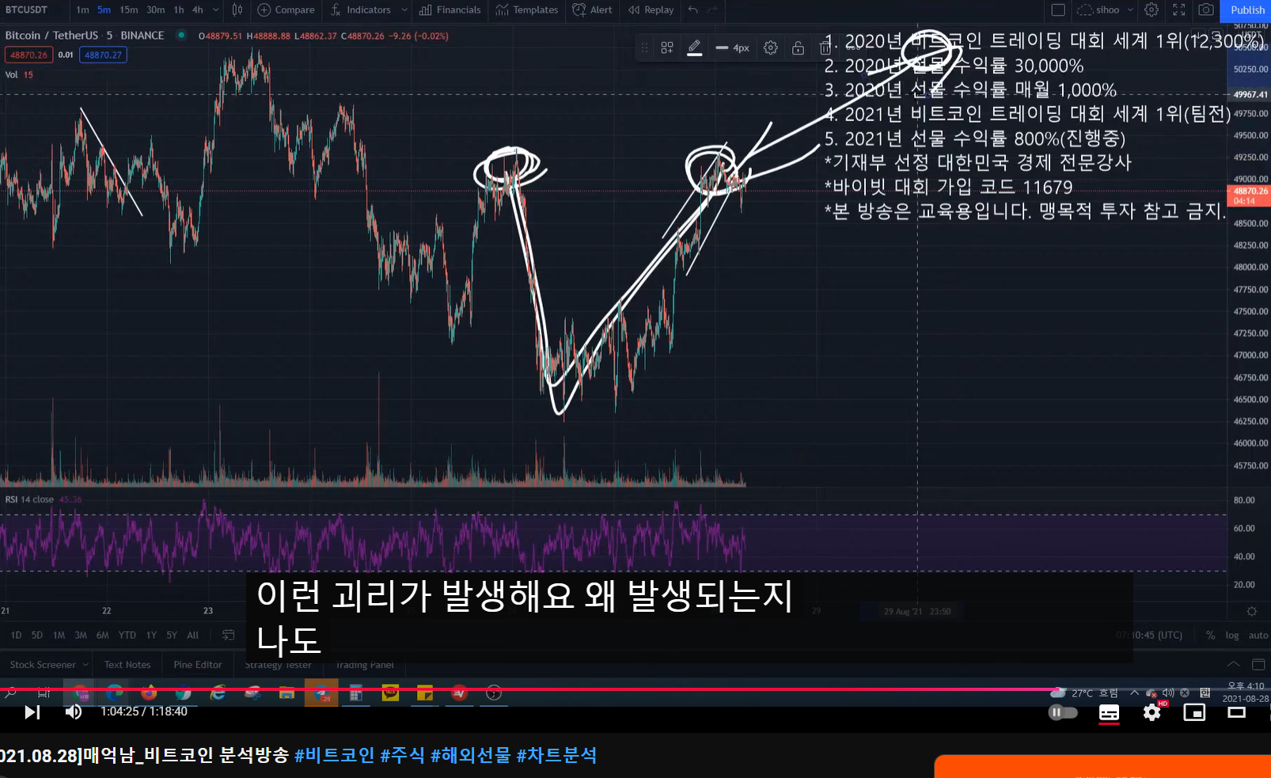Image resolution: width=1271 pixels, height=778 pixels.
Task: Open the candlestick chart type selector
Action: (237, 10)
